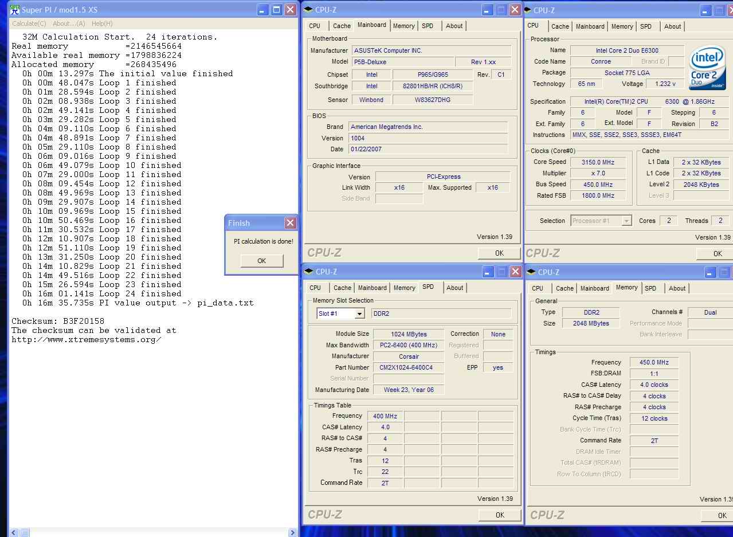Click the Super PI horizontal scrollbar left arrow
733x537 pixels.
(14, 532)
